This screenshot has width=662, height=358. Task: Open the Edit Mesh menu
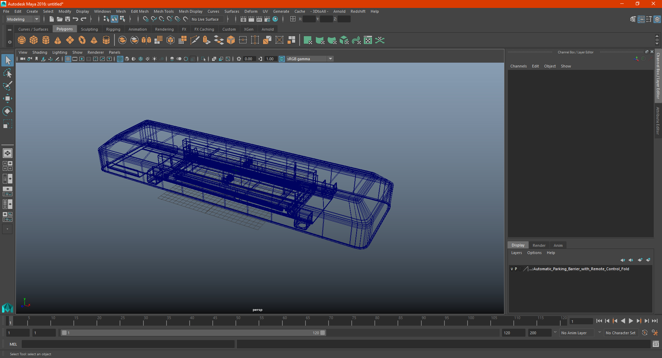(x=140, y=11)
